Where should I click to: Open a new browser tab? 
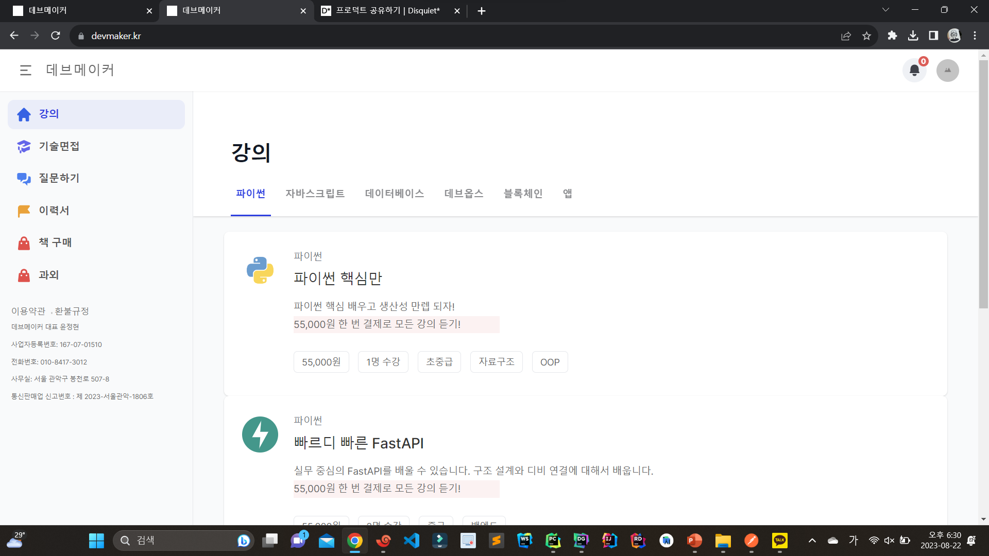coord(482,11)
